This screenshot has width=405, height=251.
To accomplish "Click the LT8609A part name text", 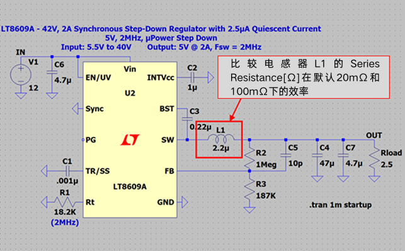I will [x=130, y=187].
